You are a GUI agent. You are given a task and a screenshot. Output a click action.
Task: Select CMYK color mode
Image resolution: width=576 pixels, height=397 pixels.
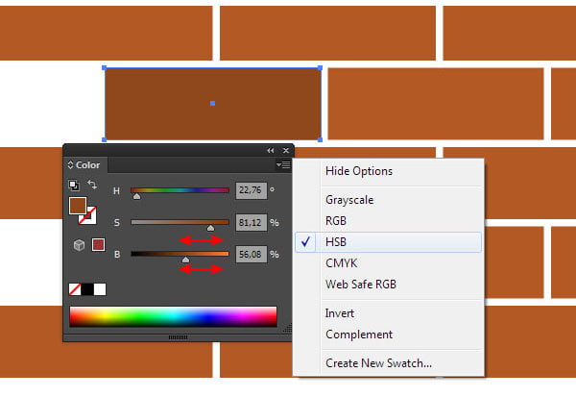[x=341, y=263]
